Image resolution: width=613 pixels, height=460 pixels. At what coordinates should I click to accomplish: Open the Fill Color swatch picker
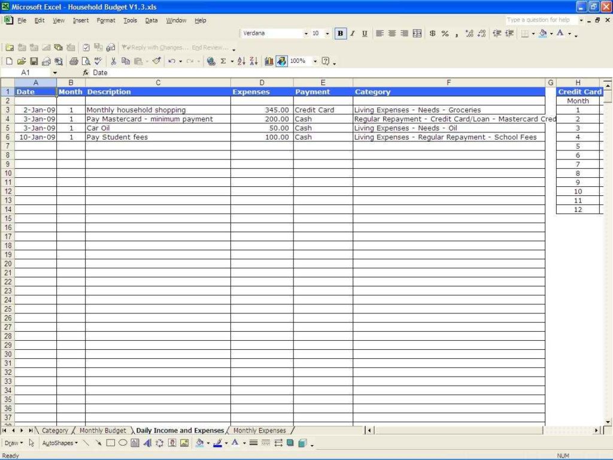pyautogui.click(x=208, y=443)
